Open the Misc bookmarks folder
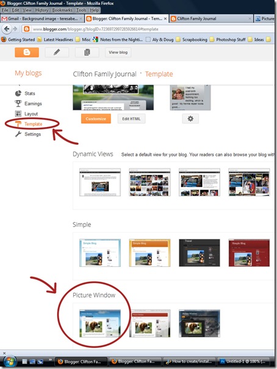The width and height of the screenshot is (277, 369). [x=83, y=40]
